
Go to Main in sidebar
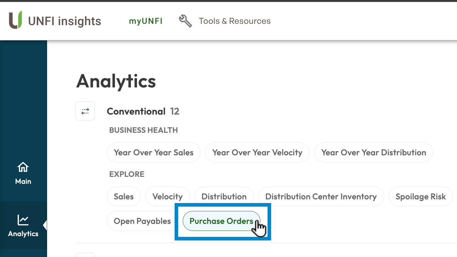tap(23, 173)
